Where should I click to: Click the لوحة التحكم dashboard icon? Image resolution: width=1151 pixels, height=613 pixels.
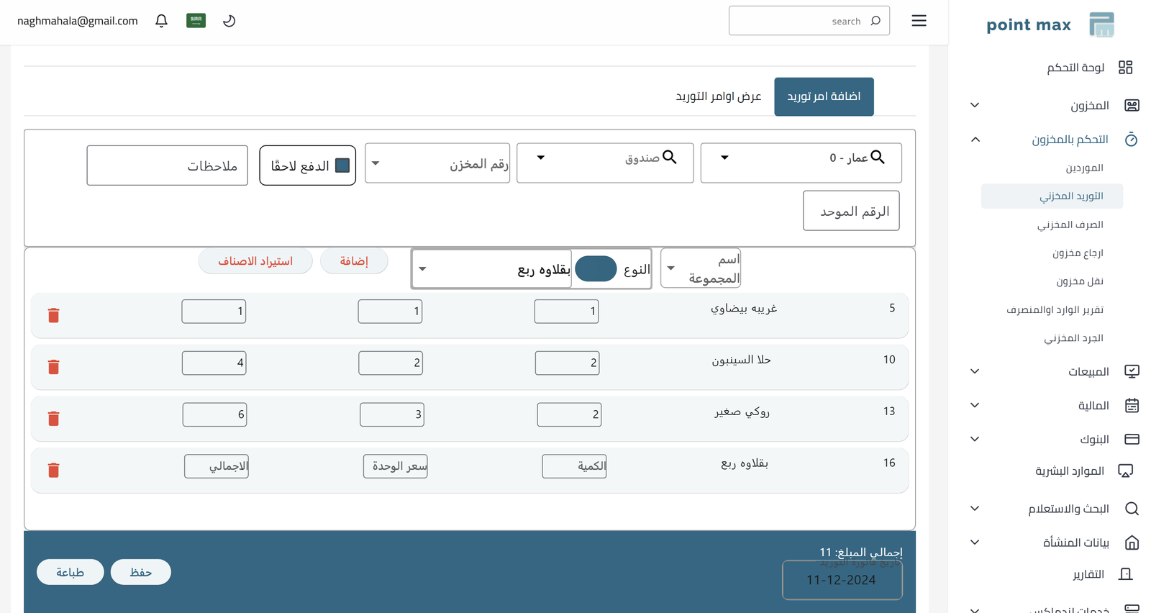point(1125,68)
